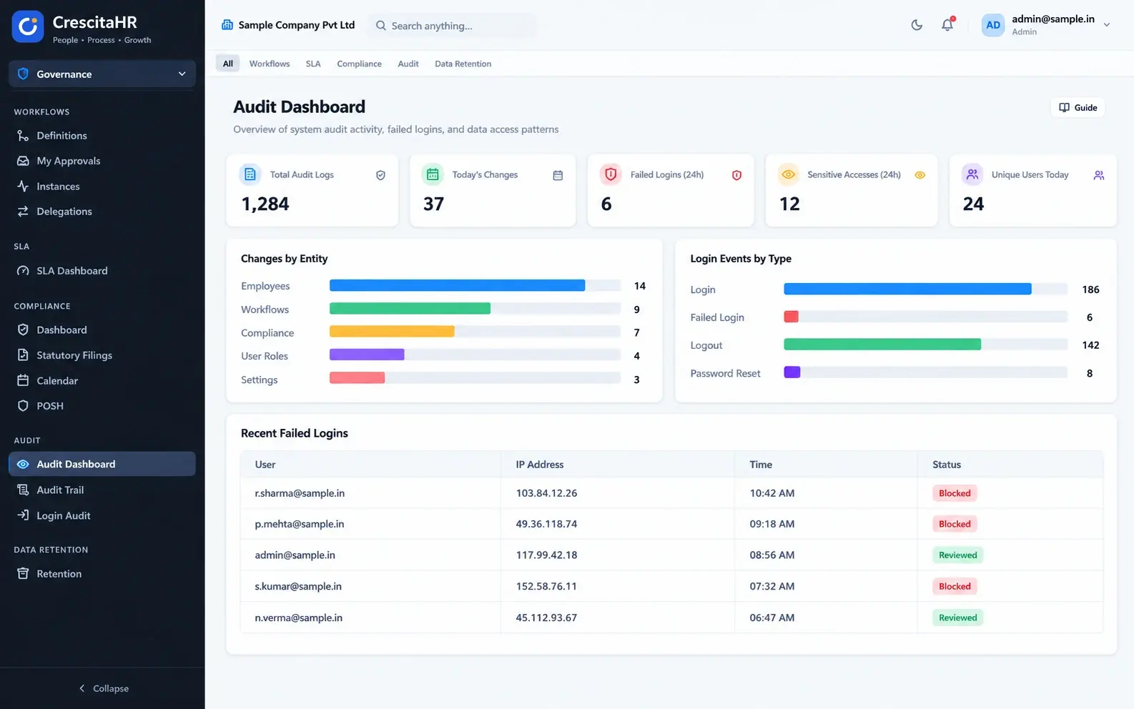1134x709 pixels.
Task: Open the Login Audit page
Action: pos(102,515)
